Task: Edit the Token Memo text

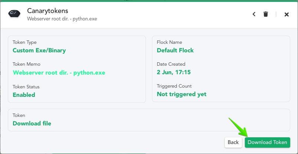Action: click(x=59, y=72)
